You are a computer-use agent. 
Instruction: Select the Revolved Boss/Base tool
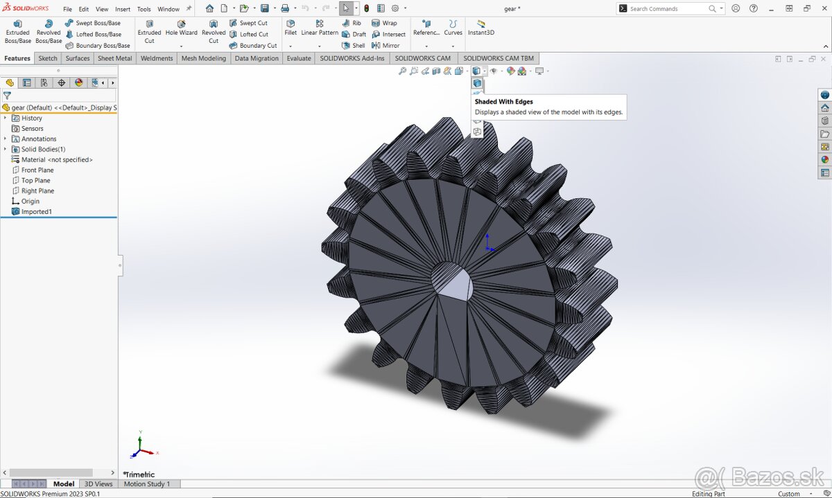[49, 32]
